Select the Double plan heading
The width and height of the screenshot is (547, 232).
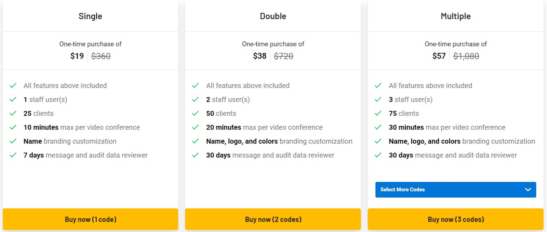[273, 16]
